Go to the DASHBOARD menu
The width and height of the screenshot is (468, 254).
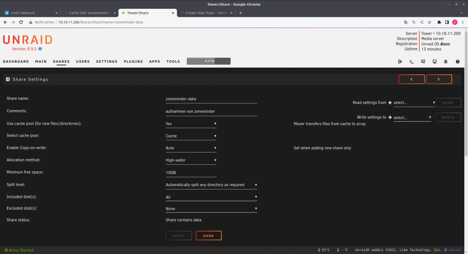click(16, 61)
